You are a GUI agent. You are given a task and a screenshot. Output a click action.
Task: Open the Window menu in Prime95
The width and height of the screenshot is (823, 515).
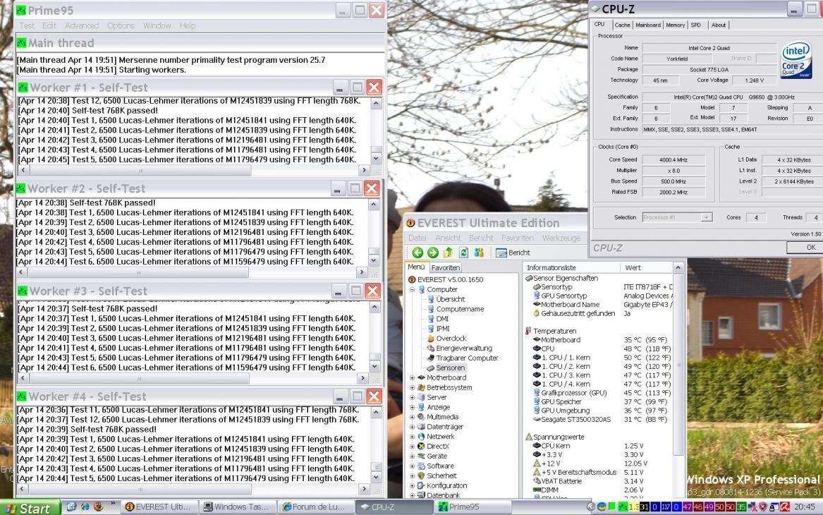coord(157,25)
